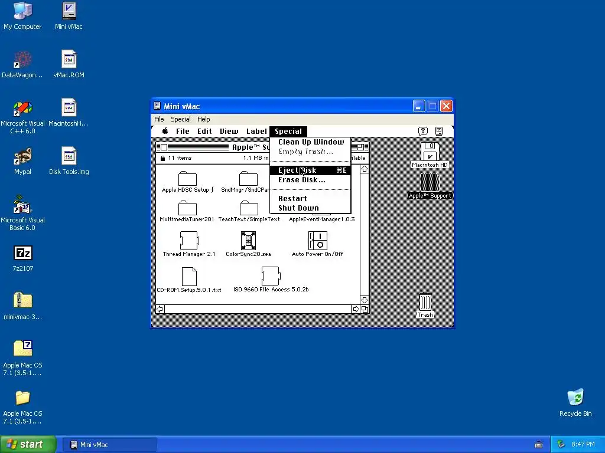Open the Mac Finder Edit menu
Viewport: 605px width, 453px height.
(x=204, y=132)
